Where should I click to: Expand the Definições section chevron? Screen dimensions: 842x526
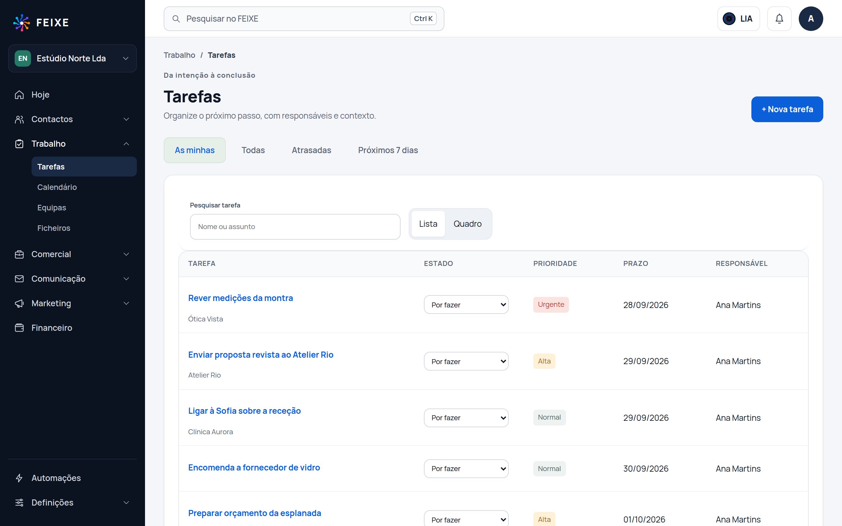126,502
